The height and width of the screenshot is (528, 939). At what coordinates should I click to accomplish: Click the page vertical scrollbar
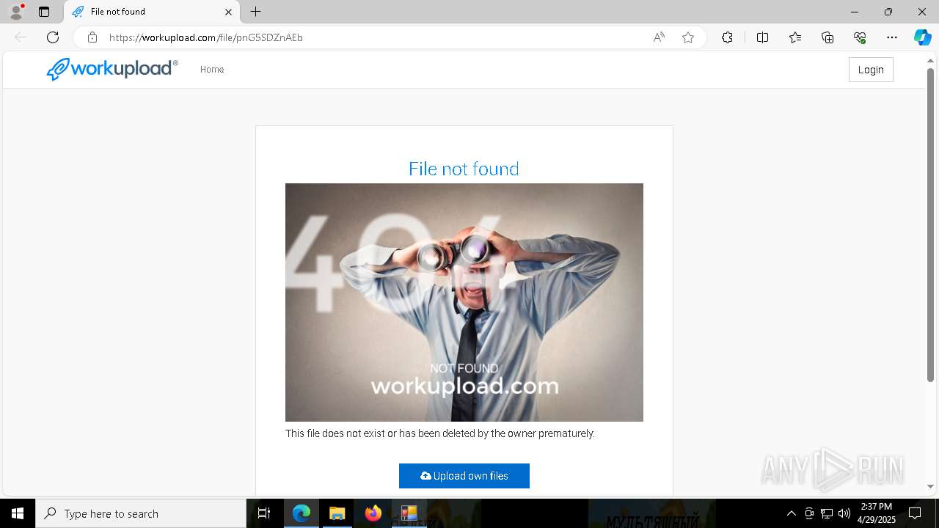coord(931,224)
